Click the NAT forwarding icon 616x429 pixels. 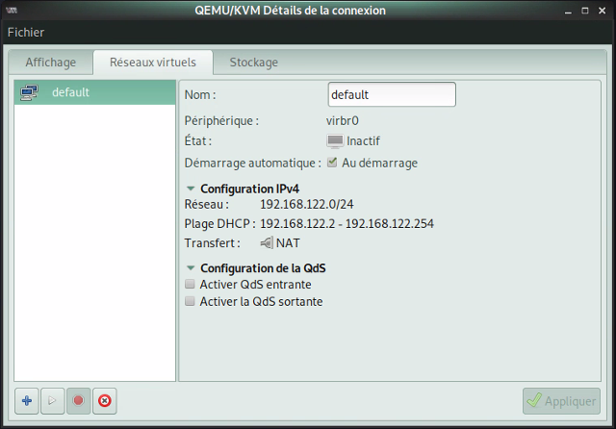267,243
